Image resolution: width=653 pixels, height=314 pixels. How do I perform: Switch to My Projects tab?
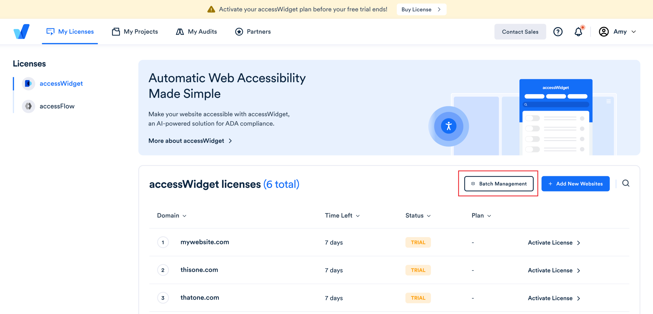(135, 32)
